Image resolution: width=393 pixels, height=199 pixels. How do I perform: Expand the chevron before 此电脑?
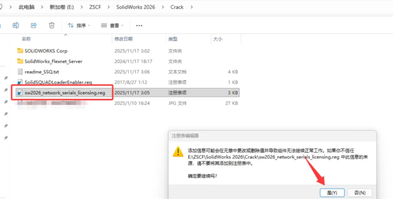tap(11, 7)
